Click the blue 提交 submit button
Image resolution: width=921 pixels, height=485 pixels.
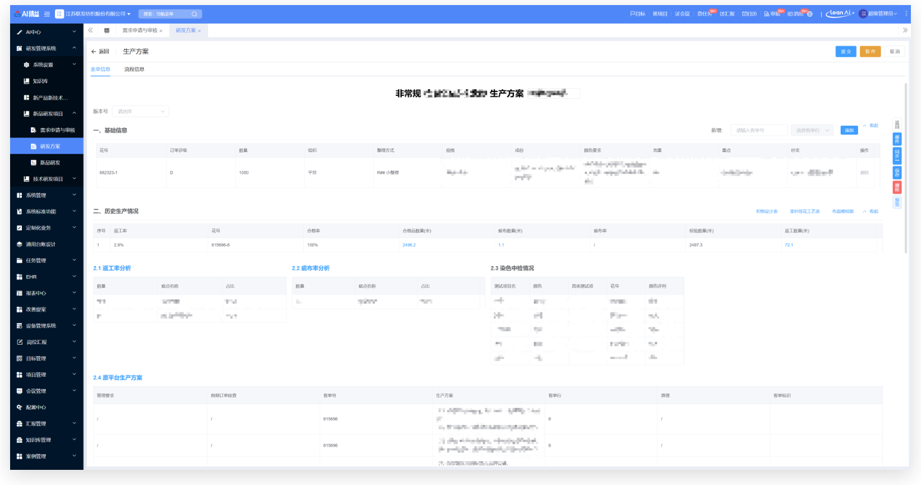point(845,52)
